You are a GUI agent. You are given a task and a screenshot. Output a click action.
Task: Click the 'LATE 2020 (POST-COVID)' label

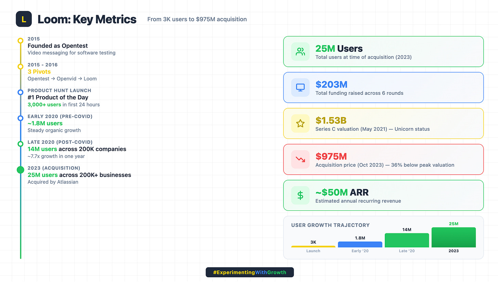60,142
